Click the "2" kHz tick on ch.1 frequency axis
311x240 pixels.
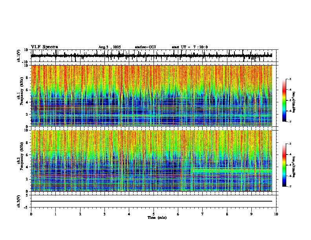click(27, 114)
